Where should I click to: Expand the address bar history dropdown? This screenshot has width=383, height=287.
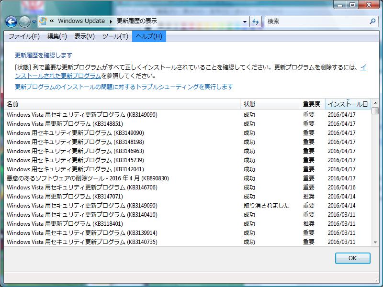tap(245, 22)
